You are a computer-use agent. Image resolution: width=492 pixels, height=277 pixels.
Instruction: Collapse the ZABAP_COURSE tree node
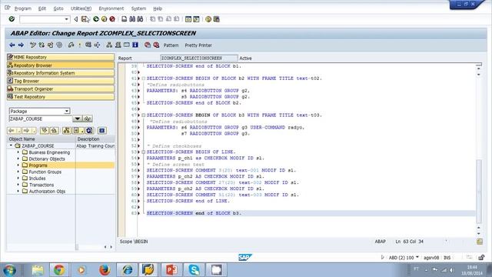point(11,145)
